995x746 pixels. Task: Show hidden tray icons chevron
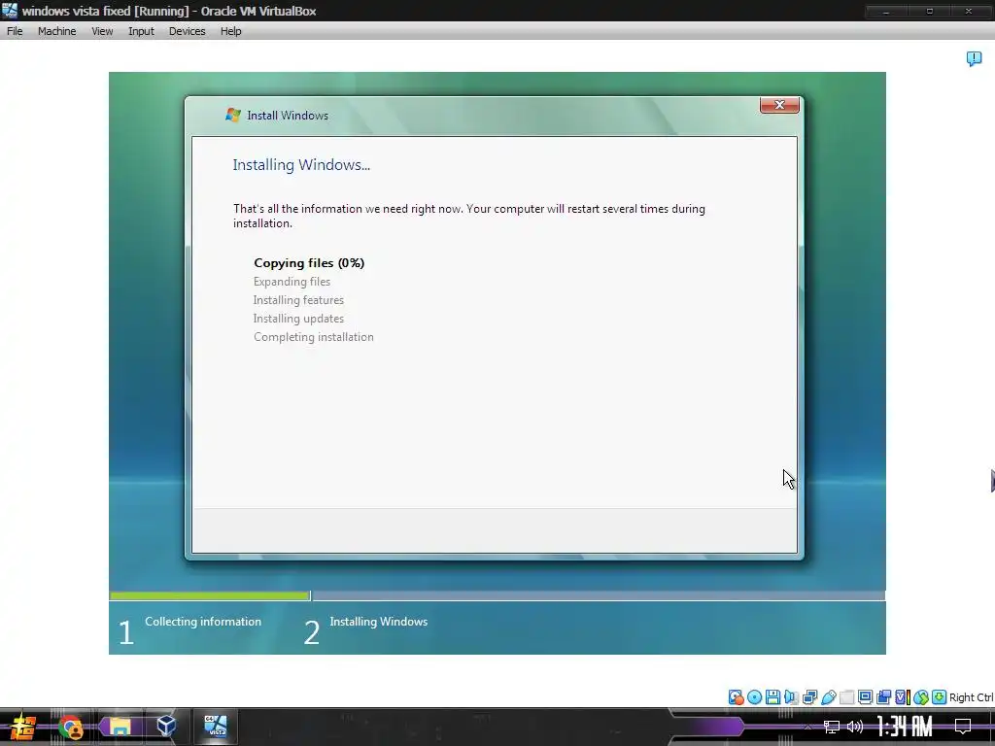point(807,727)
